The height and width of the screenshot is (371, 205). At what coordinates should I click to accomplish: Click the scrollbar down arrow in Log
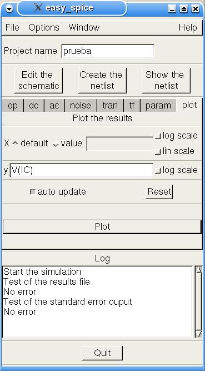pyautogui.click(x=199, y=334)
